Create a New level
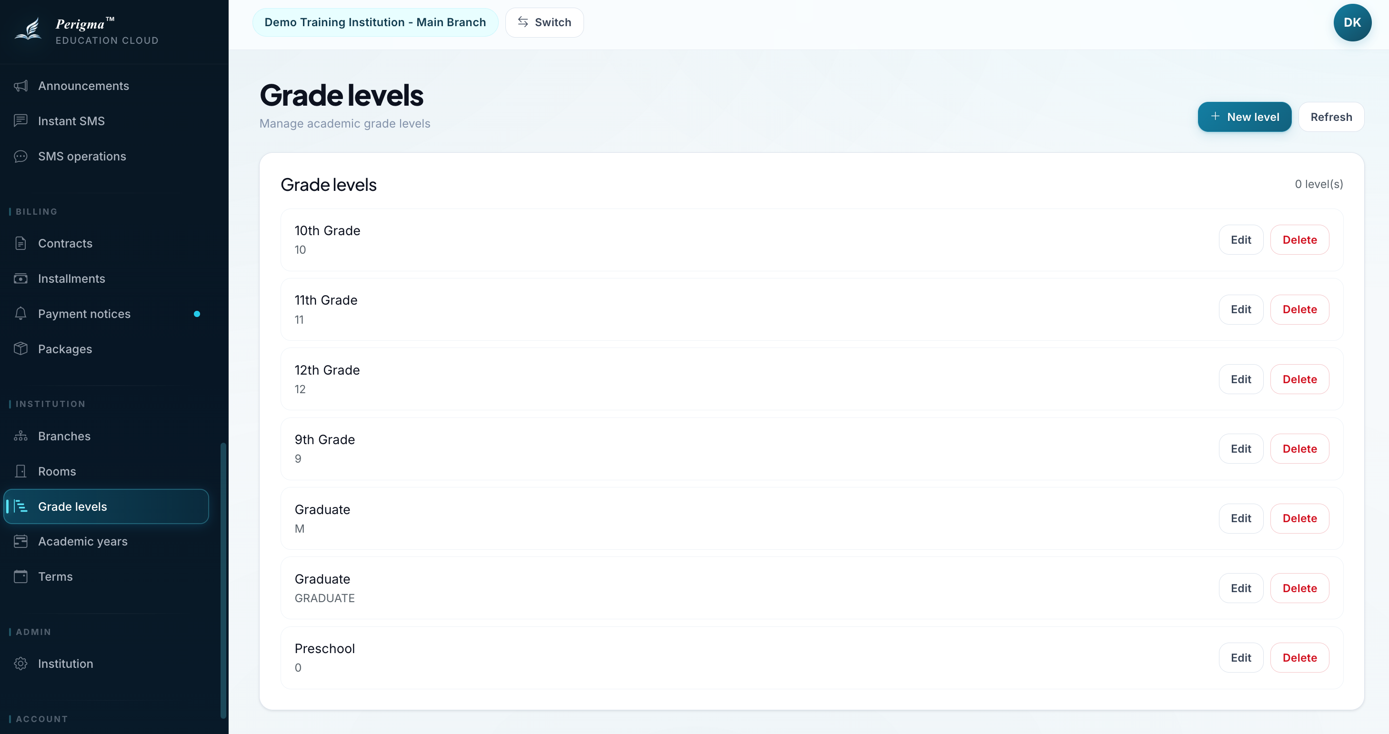This screenshot has height=734, width=1389. click(1244, 117)
